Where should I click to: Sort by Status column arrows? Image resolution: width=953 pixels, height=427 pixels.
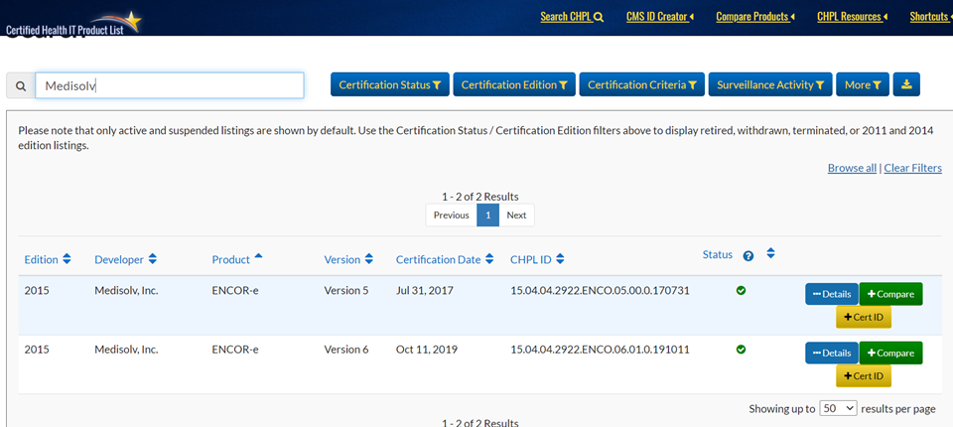point(770,253)
